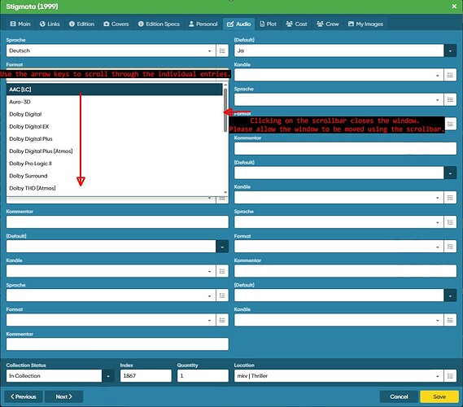Open the Crew tab
This screenshot has width=463, height=407.
coord(327,24)
